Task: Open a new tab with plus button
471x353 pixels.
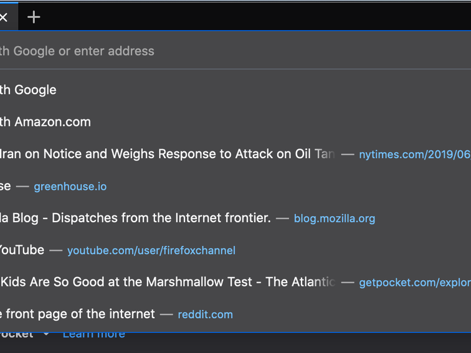Action: (x=34, y=17)
